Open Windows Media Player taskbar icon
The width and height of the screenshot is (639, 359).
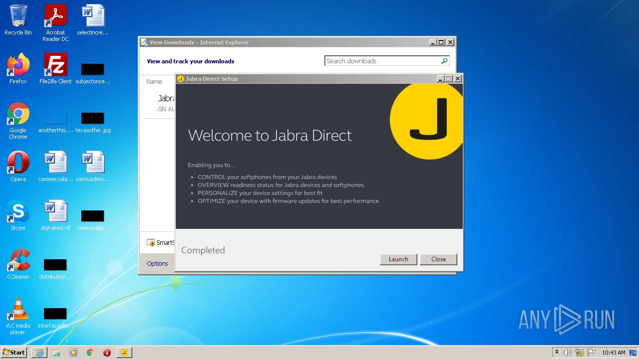coord(73,353)
